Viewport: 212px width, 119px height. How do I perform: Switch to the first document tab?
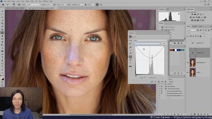pos(15,8)
